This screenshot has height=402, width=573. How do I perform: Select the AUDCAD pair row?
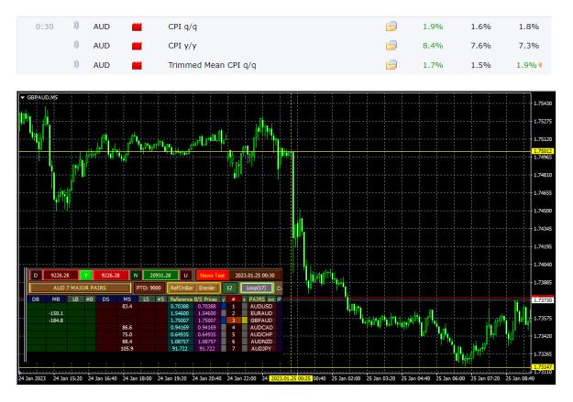pos(261,328)
